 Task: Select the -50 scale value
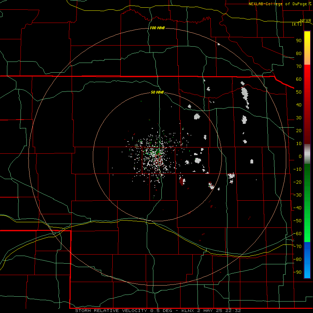pyautogui.click(x=297, y=221)
